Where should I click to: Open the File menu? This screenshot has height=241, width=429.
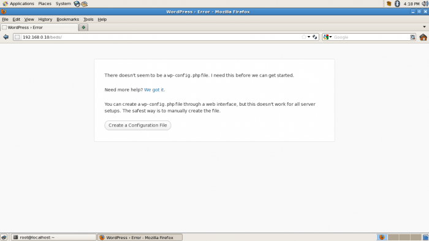tap(5, 20)
